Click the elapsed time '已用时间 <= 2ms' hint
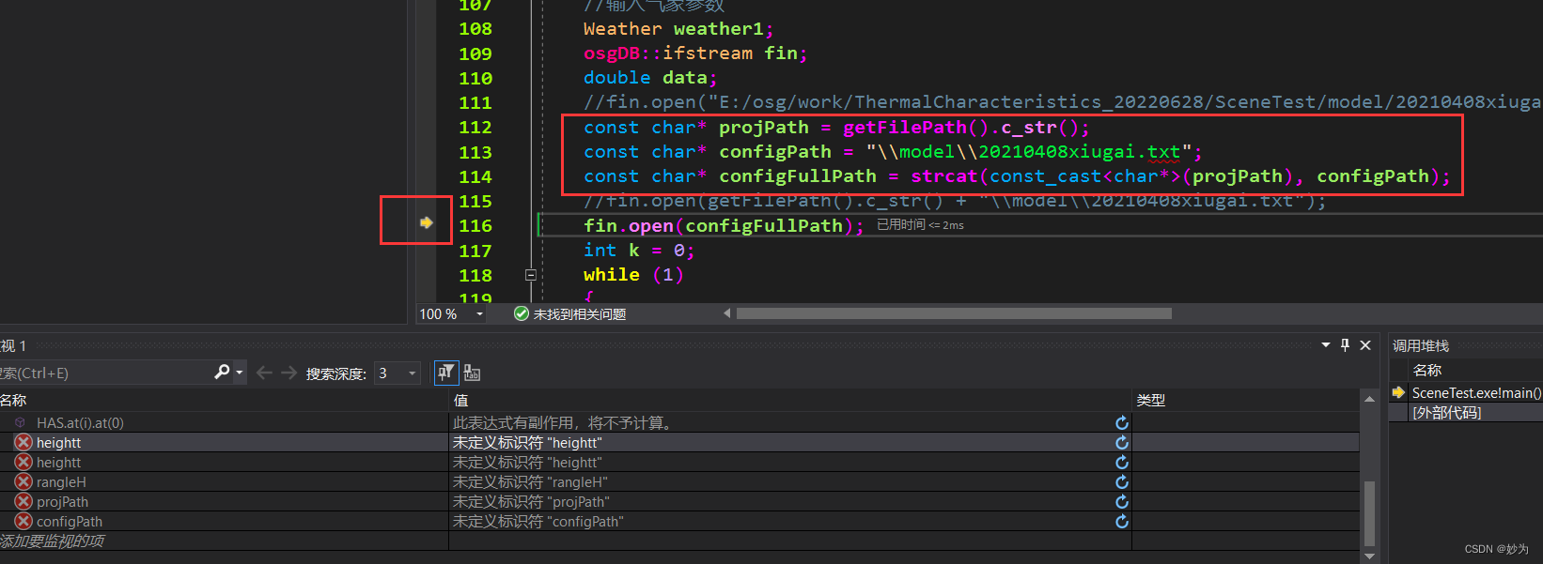This screenshot has width=1543, height=564. pyautogui.click(x=920, y=225)
